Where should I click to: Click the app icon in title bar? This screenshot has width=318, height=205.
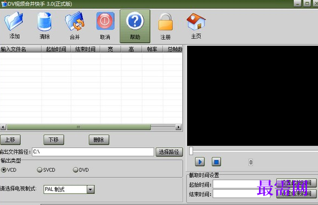click(4, 4)
